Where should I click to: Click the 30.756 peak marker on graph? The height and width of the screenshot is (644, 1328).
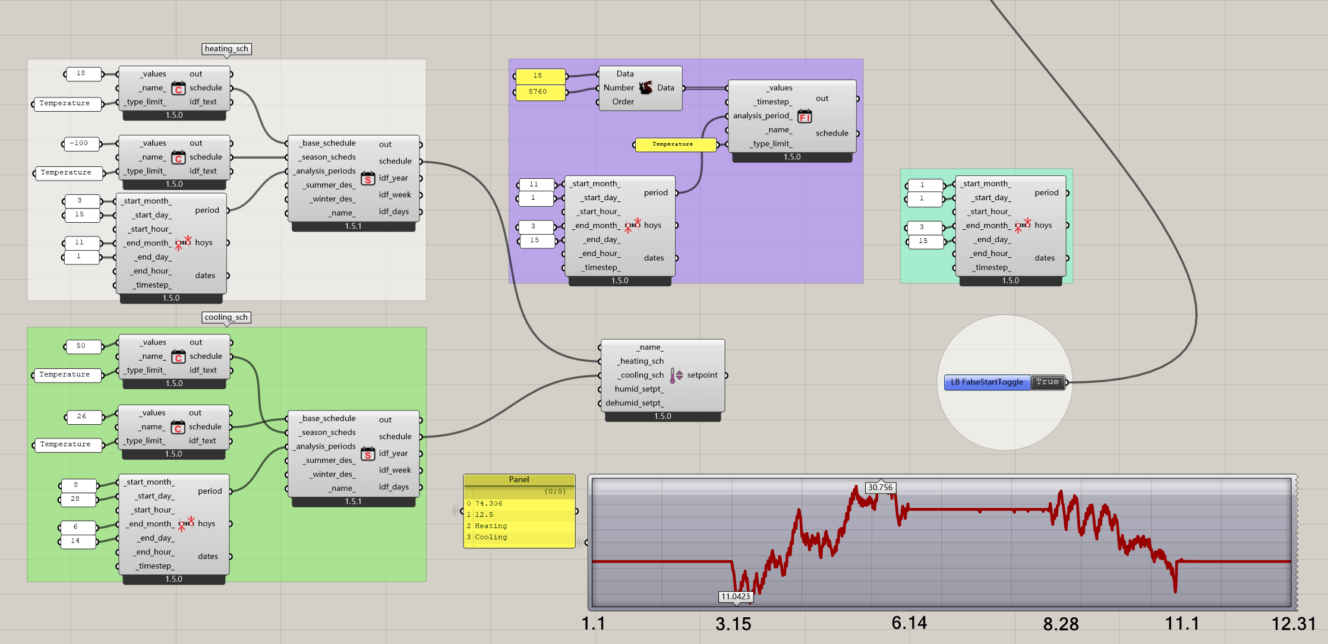coord(880,487)
